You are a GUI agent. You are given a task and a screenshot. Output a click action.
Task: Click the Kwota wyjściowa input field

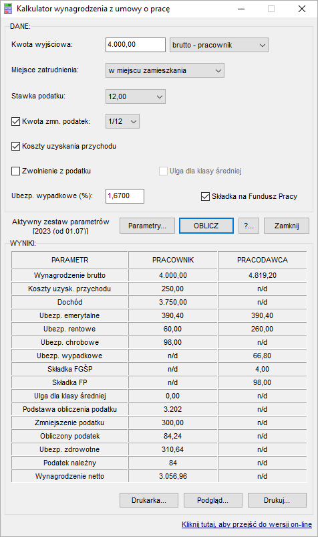136,45
